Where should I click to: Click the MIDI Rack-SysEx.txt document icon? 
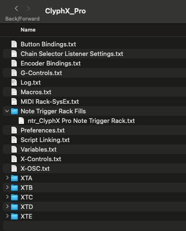[x=14, y=101]
